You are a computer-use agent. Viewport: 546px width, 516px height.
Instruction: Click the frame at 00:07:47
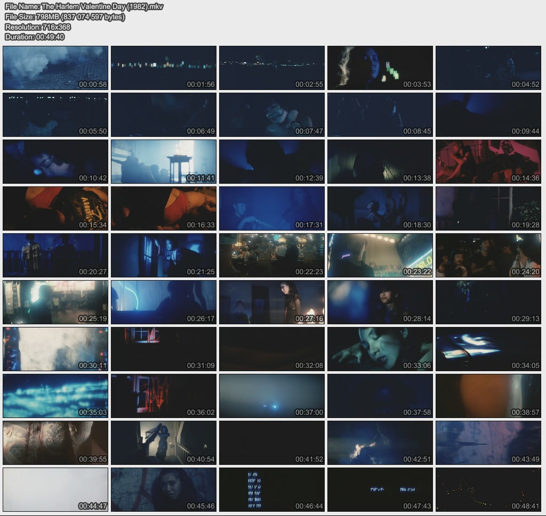pos(272,114)
